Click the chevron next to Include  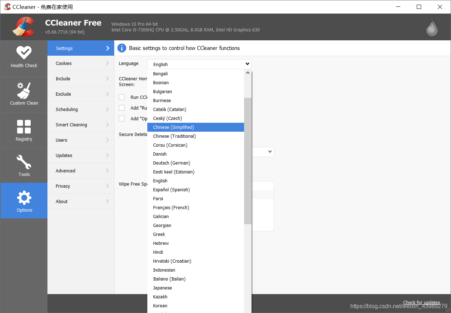(107, 79)
